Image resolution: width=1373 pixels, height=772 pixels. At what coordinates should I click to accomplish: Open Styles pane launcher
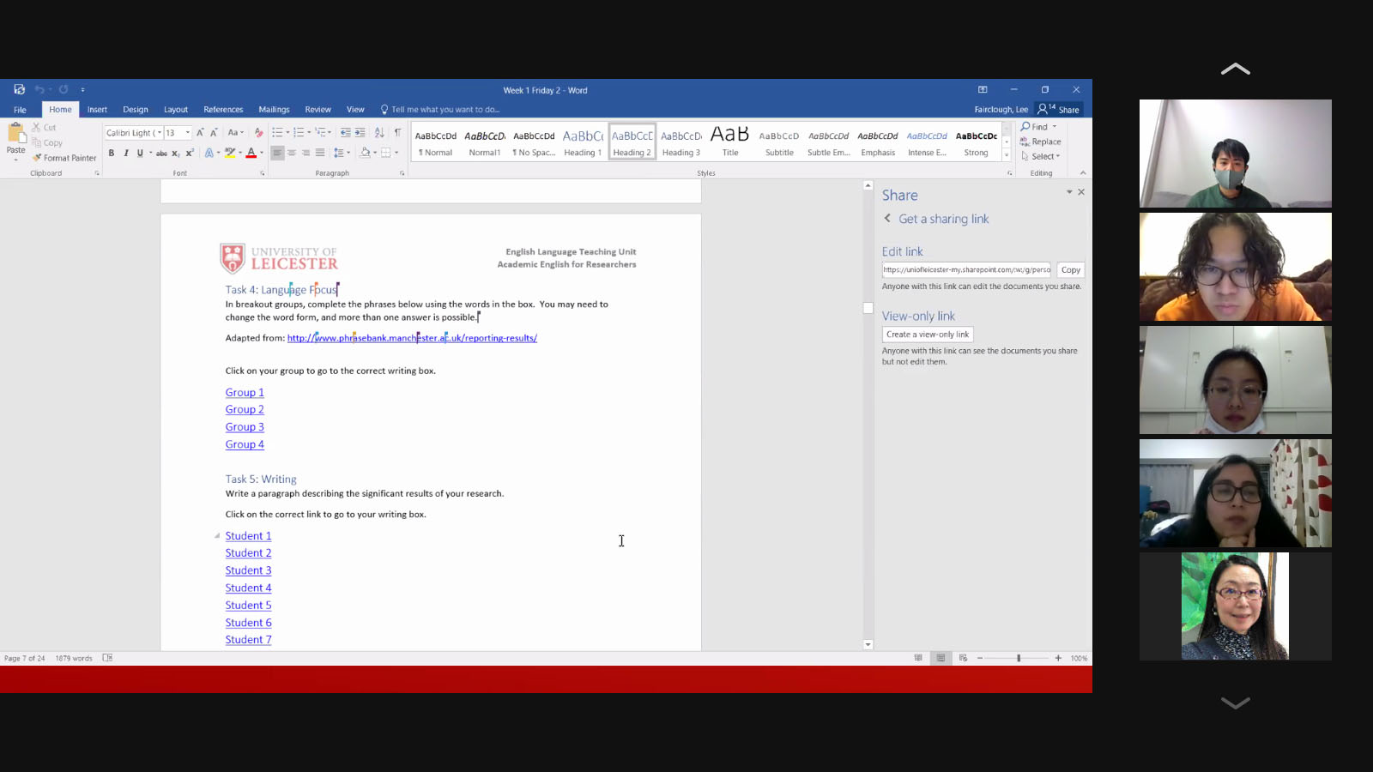pyautogui.click(x=1010, y=173)
